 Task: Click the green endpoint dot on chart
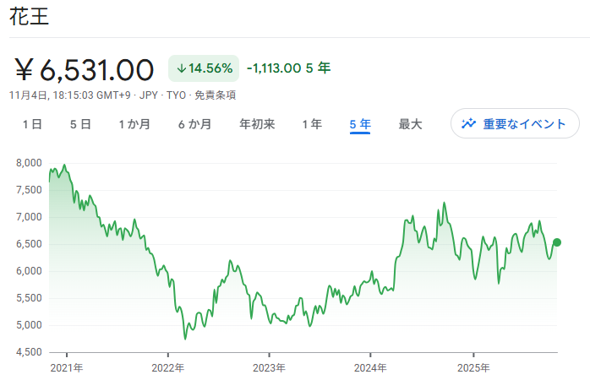[557, 242]
